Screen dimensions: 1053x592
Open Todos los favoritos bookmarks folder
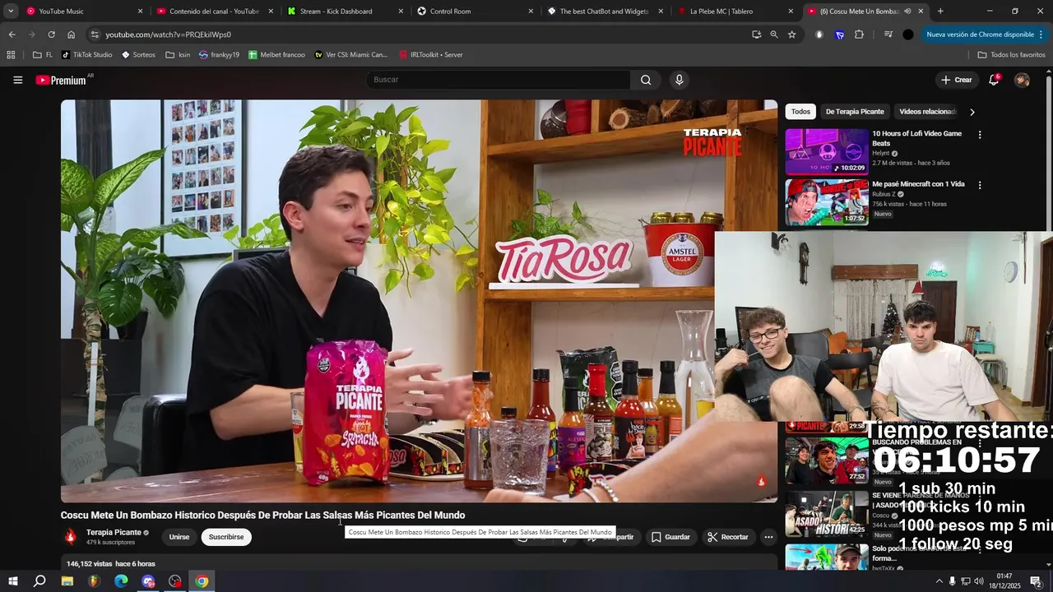1011,55
